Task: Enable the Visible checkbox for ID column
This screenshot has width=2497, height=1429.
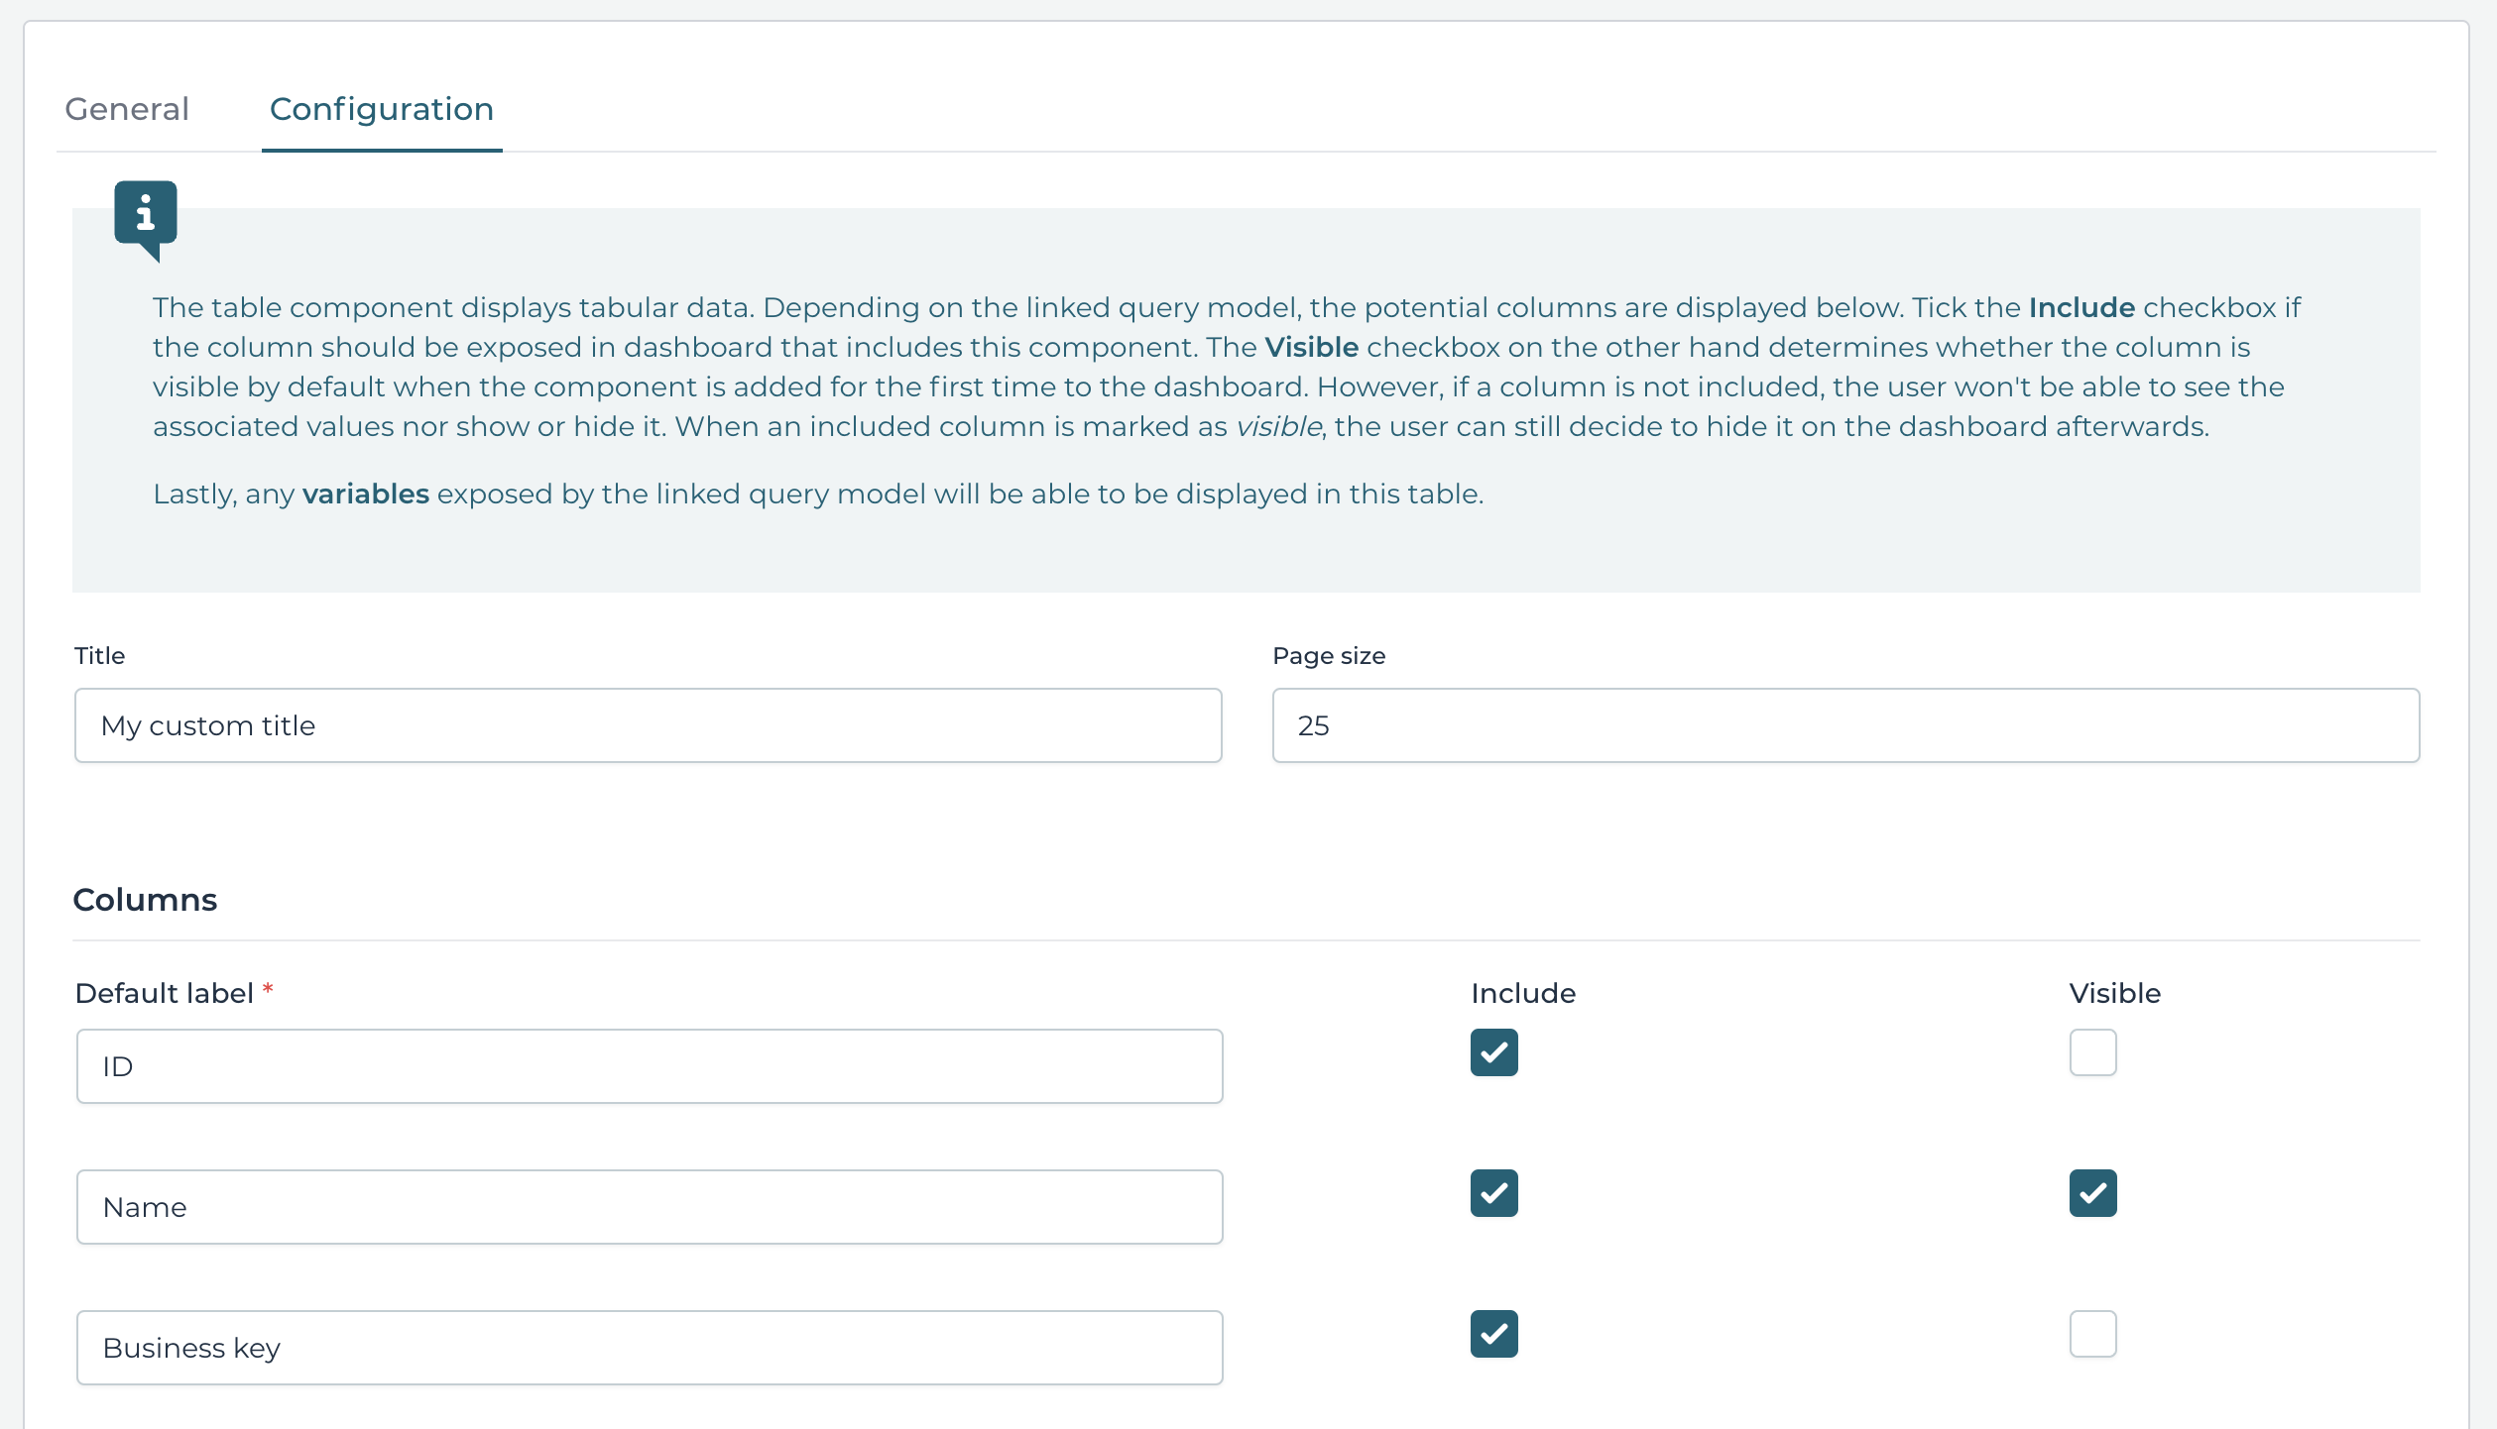Action: (2092, 1053)
